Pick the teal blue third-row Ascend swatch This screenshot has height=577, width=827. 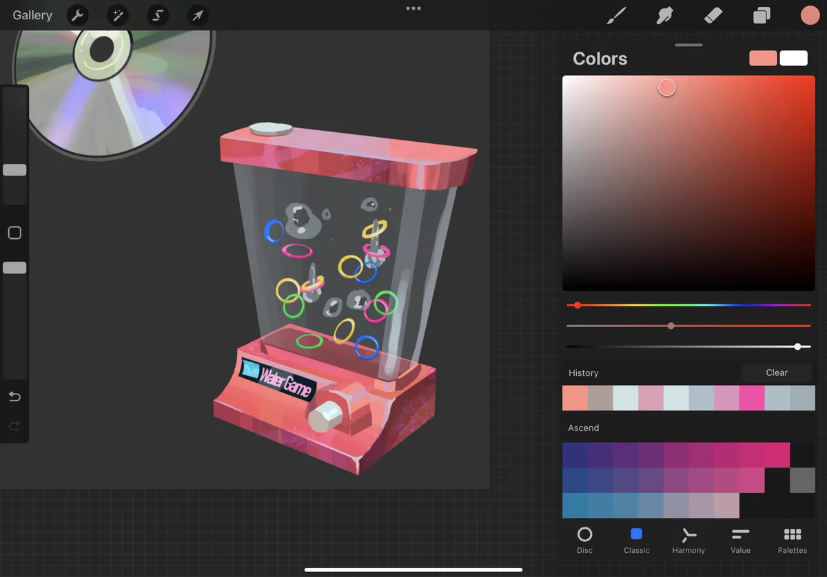coord(575,505)
